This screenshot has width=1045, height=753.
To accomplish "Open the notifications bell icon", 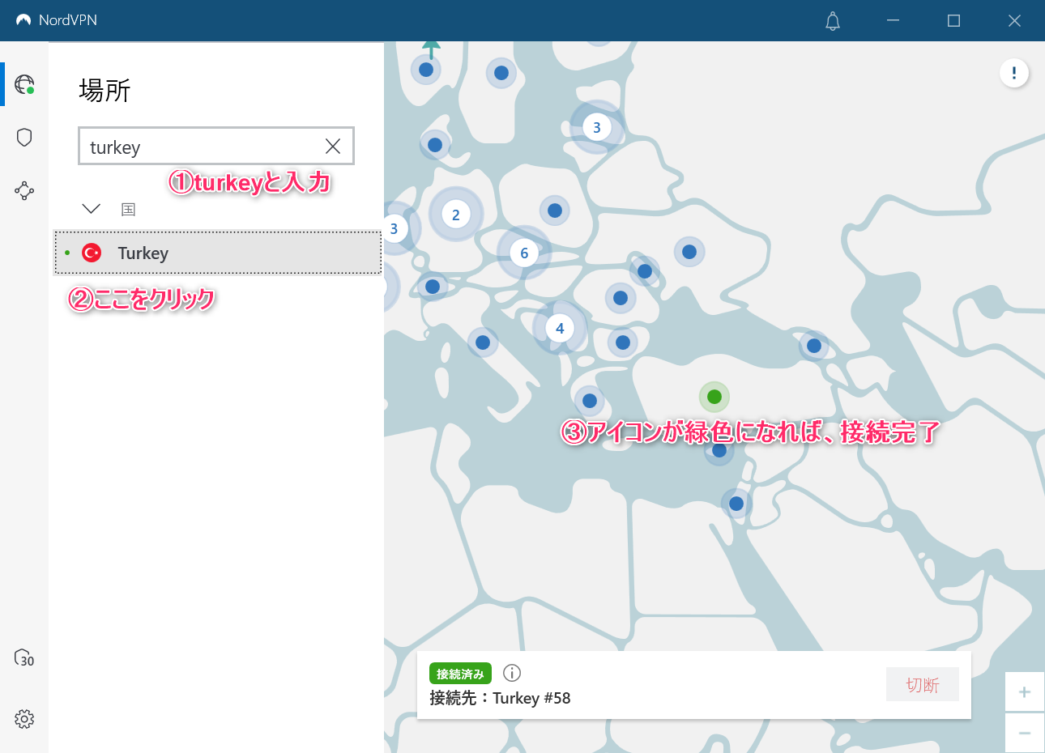I will click(833, 21).
